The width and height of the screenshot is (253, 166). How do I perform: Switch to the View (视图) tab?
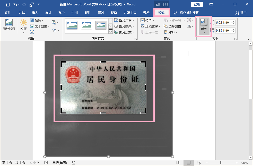[x=114, y=13]
